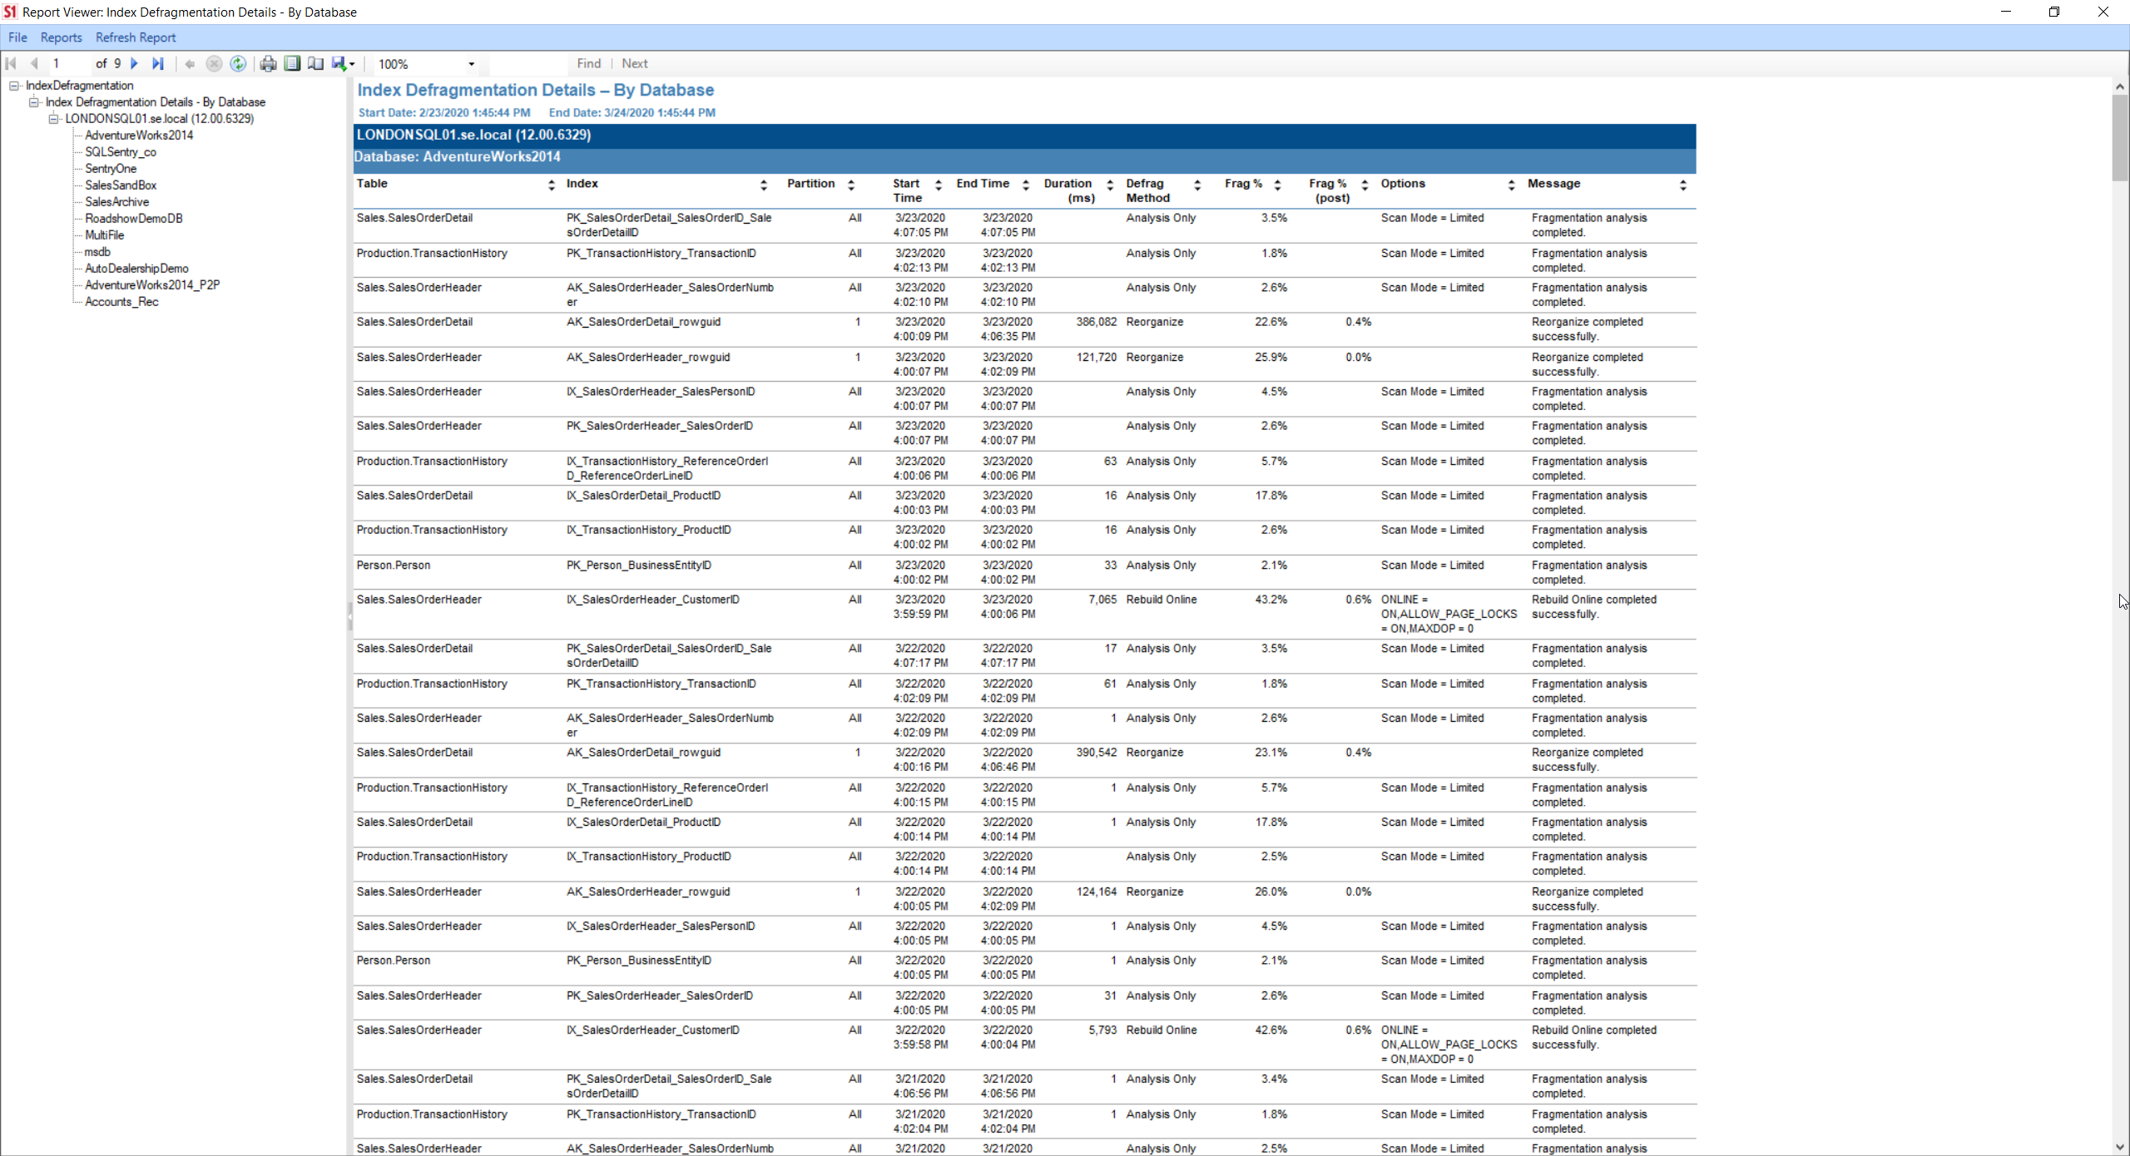
Task: Sort the Duration (ms) column
Action: tap(1112, 185)
